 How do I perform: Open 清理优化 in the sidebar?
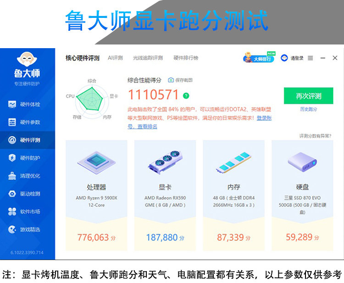click(28, 176)
